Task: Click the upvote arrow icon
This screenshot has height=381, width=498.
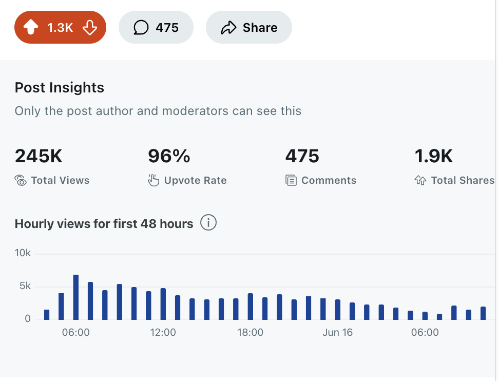Action: [31, 28]
